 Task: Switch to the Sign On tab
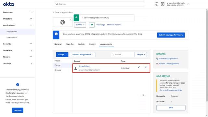point(70,44)
